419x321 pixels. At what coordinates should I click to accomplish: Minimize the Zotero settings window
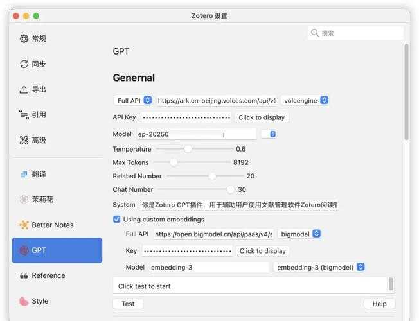tap(26, 16)
